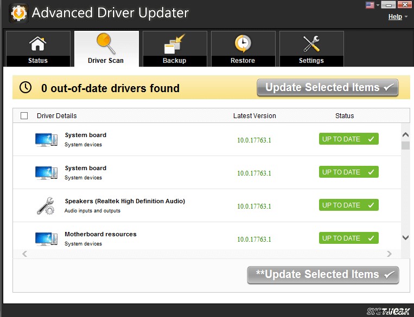Click the horizontal scroll left arrow
This screenshot has width=414, height=317.
pos(25,254)
